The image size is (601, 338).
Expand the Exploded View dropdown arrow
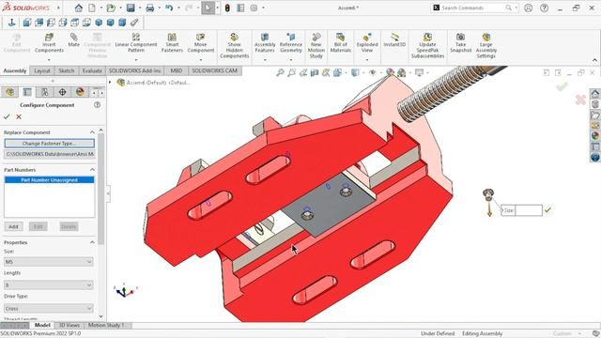click(x=367, y=60)
